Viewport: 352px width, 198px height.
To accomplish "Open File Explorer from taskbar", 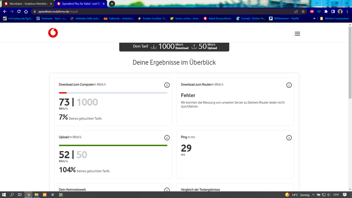I will point(36,194).
